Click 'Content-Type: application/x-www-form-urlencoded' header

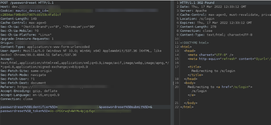[45, 47]
